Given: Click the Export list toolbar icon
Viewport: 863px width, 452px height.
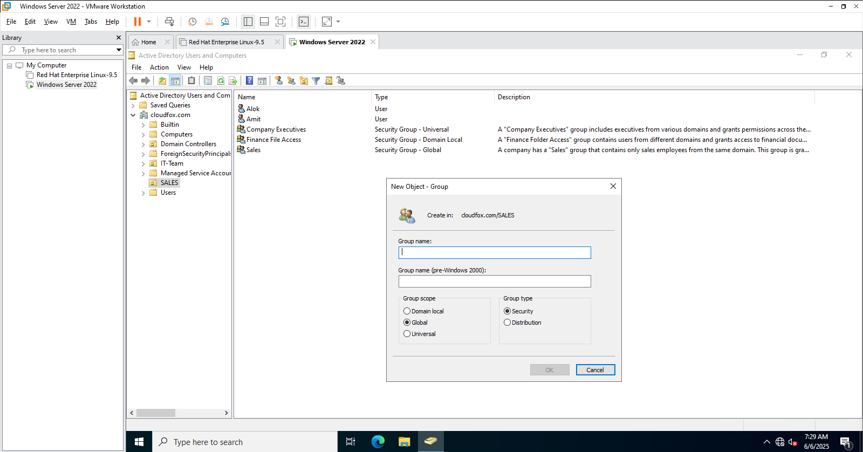Looking at the screenshot, I should (233, 81).
